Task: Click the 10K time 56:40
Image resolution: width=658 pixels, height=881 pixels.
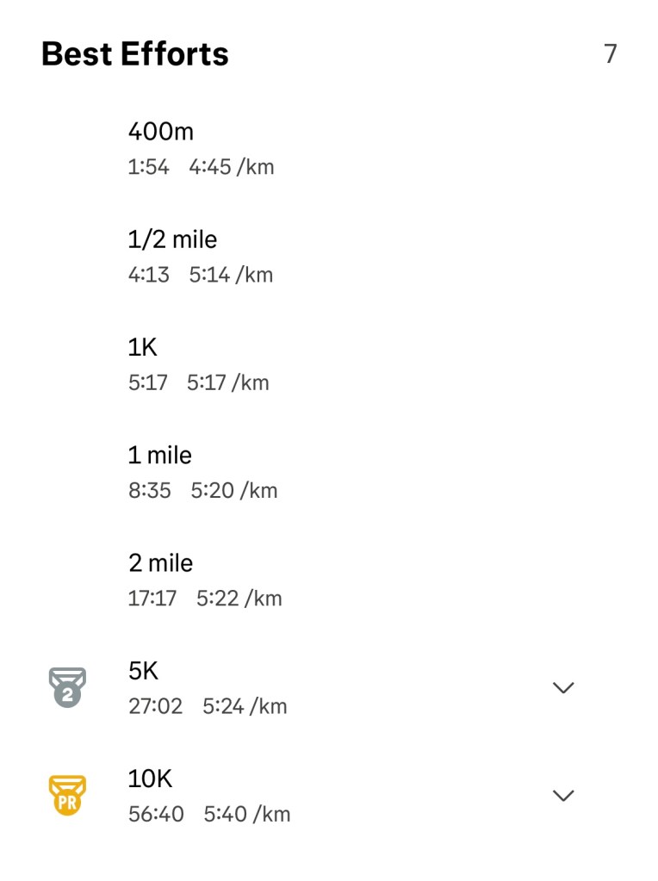Action: (x=156, y=814)
